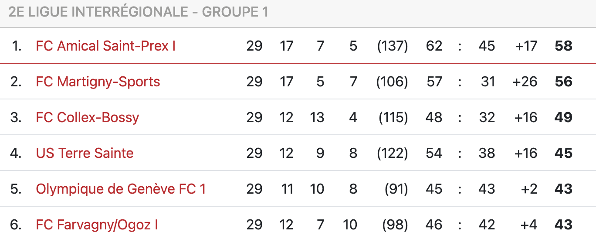Click the 58 points total for Saint-Prex
This screenshot has height=239, width=596.
point(563,46)
